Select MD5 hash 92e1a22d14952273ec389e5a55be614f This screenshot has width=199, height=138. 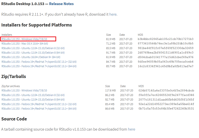coord(166,104)
